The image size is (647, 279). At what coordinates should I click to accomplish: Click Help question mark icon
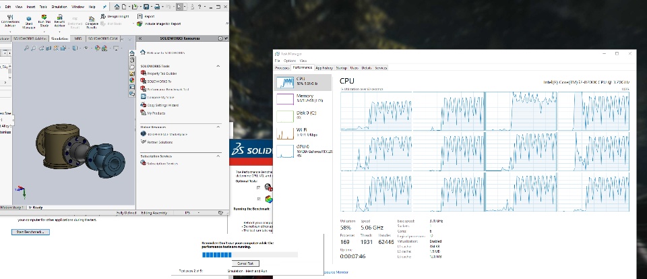[199, 7]
